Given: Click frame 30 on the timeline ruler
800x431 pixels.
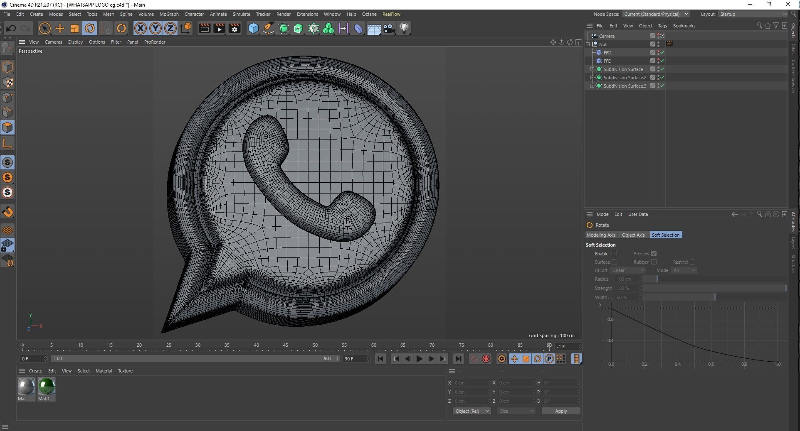Looking at the screenshot, I should click(198, 346).
